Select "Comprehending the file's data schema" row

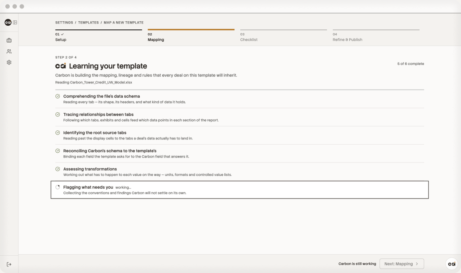[x=240, y=99]
